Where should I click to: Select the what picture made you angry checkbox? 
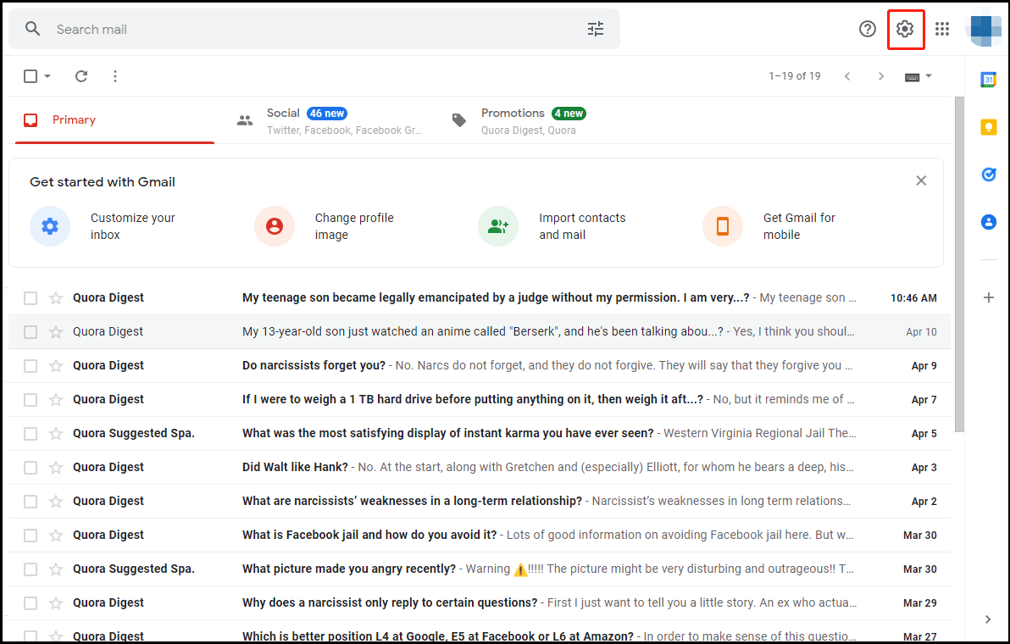pos(31,569)
